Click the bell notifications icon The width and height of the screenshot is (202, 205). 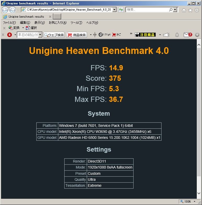[177, 35]
